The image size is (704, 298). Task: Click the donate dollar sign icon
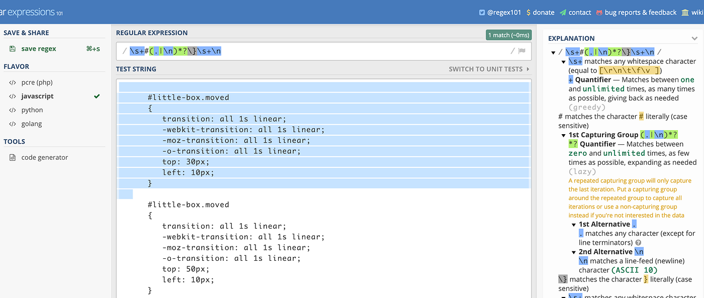coord(528,13)
